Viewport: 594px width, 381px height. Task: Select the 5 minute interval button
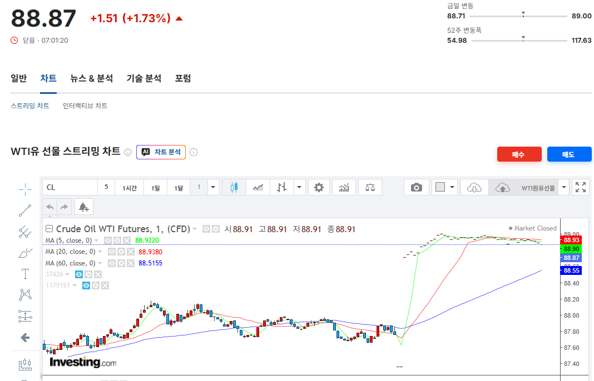pyautogui.click(x=106, y=187)
